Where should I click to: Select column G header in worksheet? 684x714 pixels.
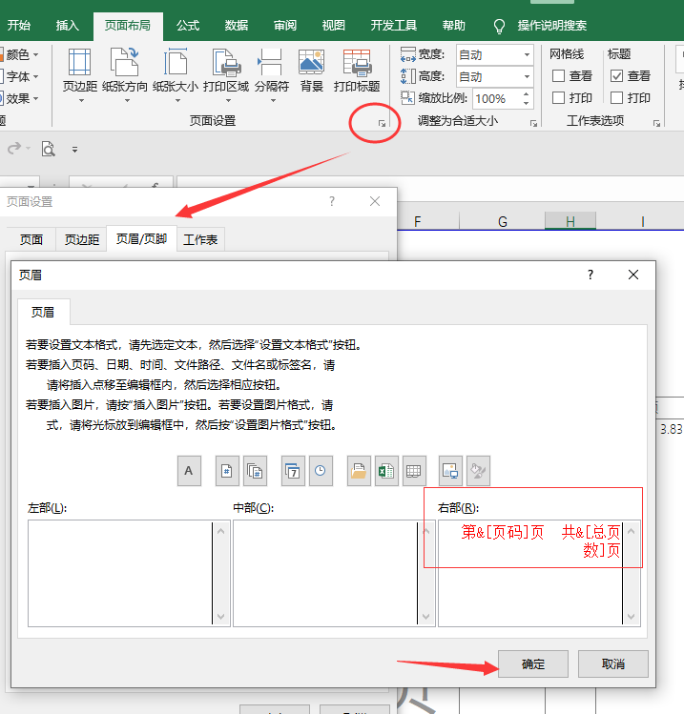503,222
